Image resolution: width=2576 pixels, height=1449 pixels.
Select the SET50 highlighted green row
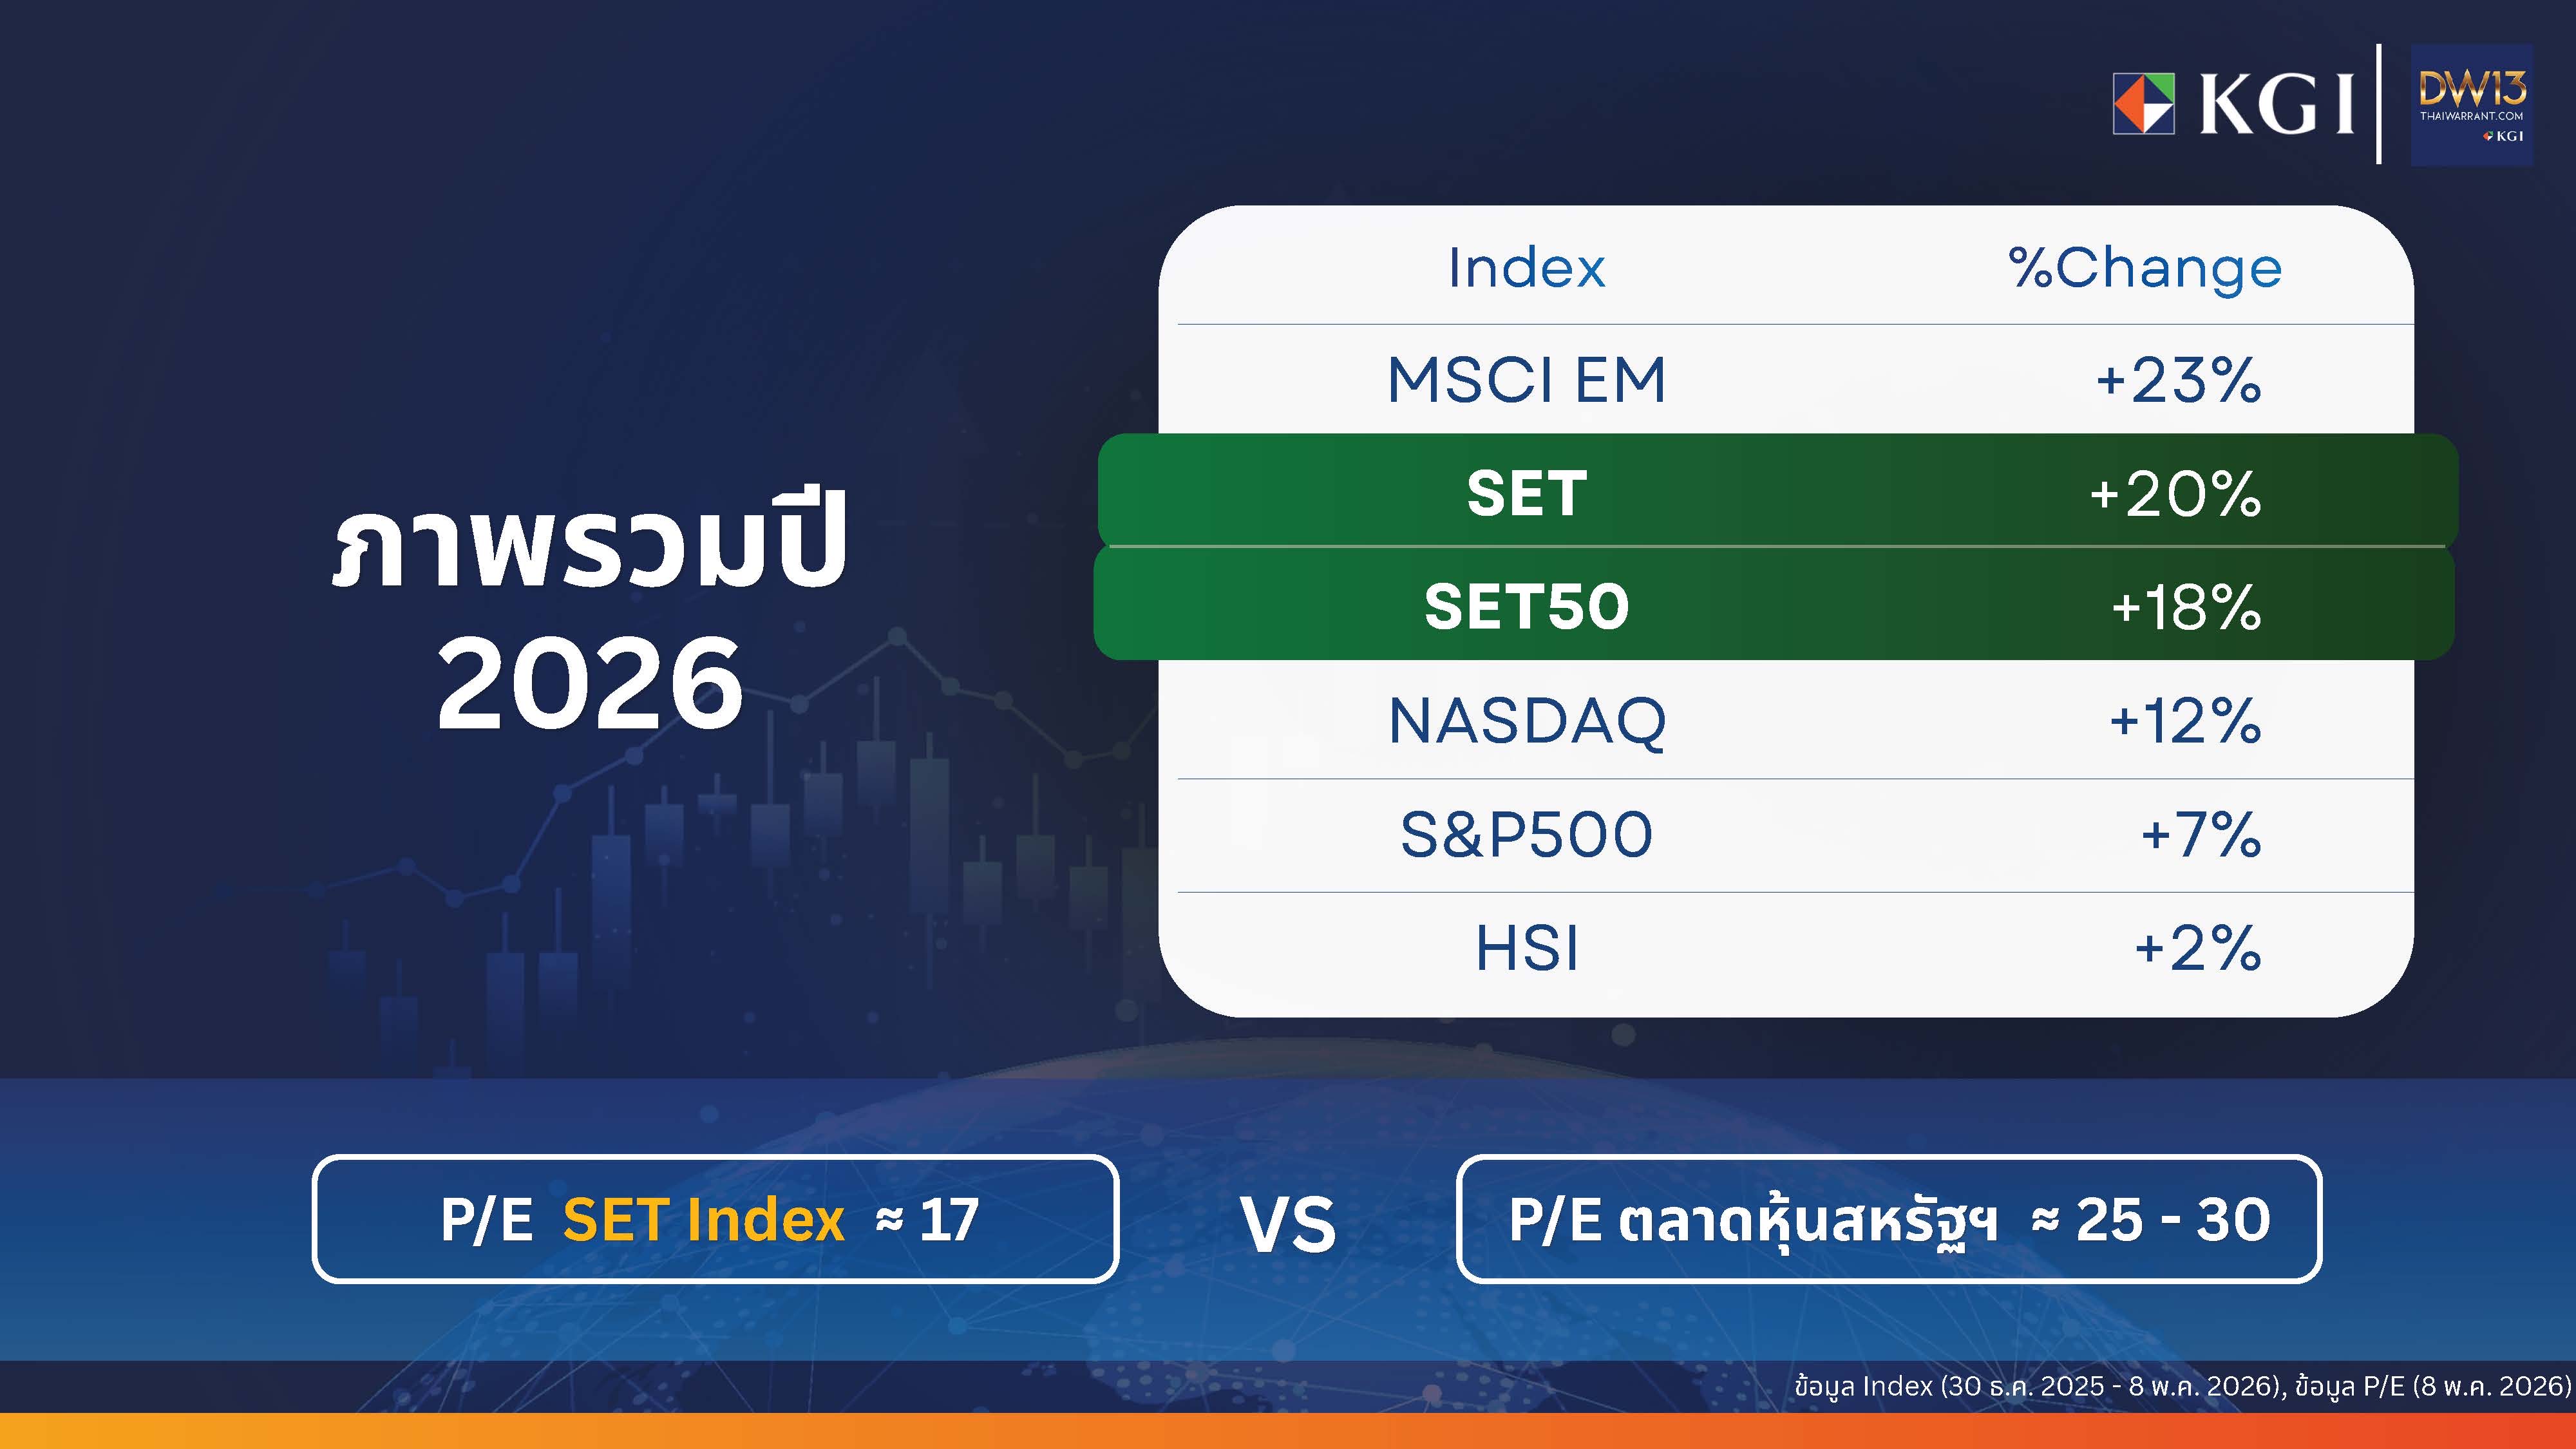pyautogui.click(x=1774, y=604)
